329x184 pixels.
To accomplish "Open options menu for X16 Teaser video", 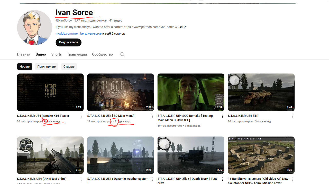I will click(x=82, y=117).
